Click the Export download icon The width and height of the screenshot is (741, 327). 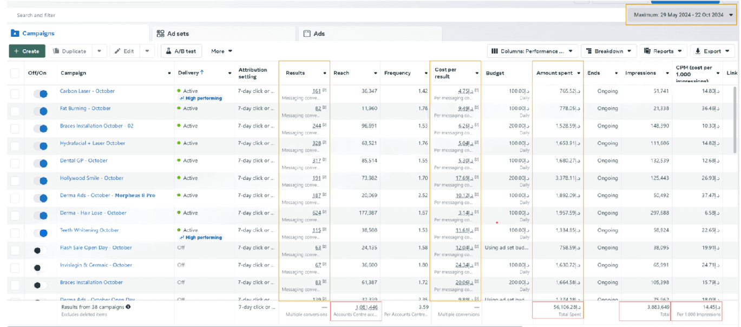(698, 51)
